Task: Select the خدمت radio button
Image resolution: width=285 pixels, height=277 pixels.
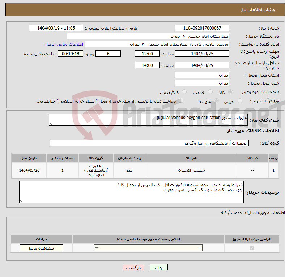Action: tap(210, 92)
